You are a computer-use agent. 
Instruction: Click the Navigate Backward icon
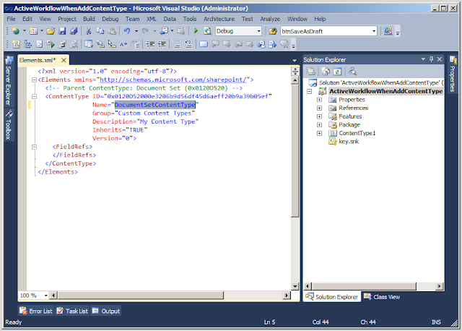click(x=164, y=31)
